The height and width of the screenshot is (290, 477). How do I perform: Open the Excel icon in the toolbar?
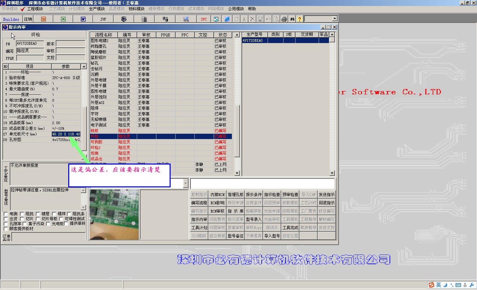coord(63,19)
